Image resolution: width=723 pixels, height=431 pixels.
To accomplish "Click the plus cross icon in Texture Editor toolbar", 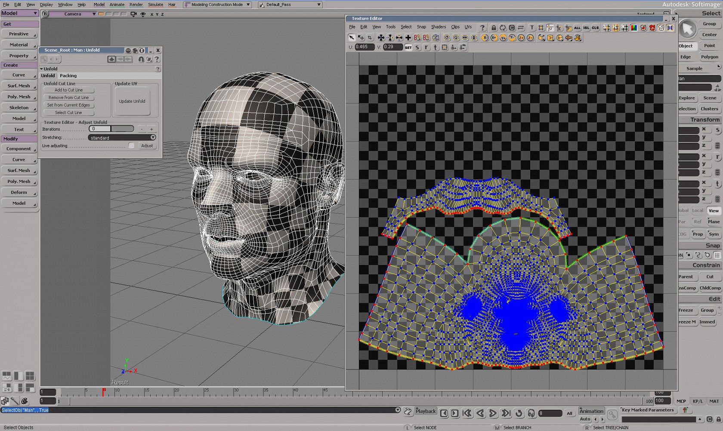I will (408, 38).
